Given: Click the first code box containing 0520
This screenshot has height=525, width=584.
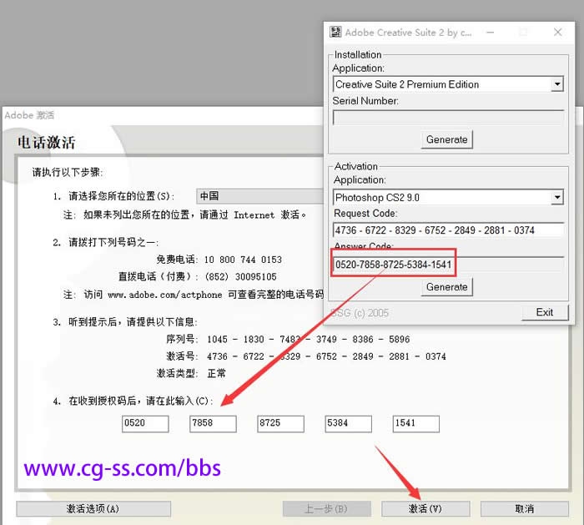Looking at the screenshot, I should point(145,424).
